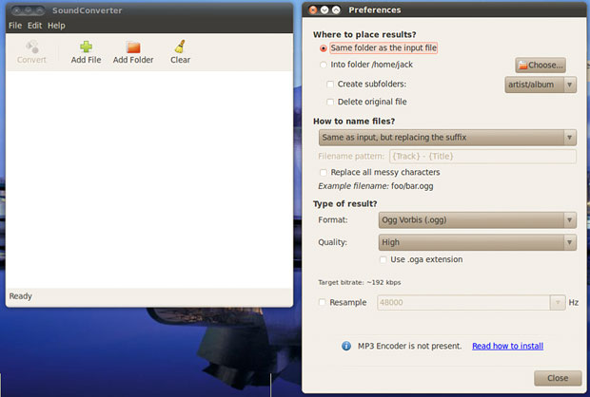Click the empty file list in SoundConverter
590x397 pixels.
tap(149, 180)
